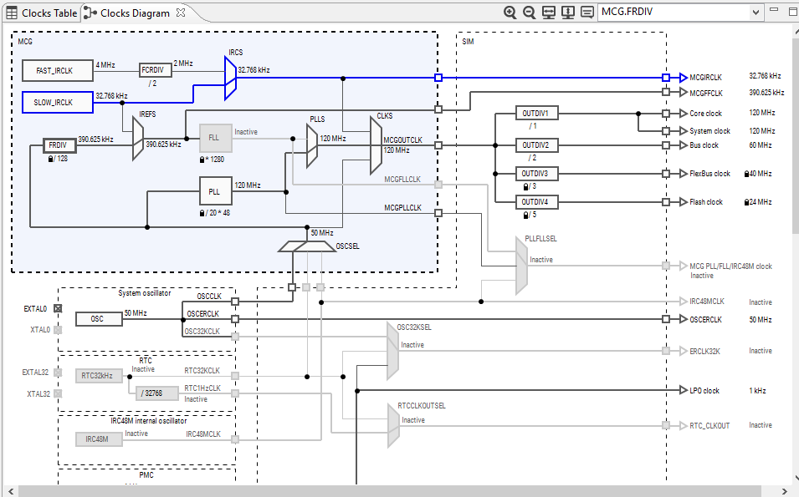Image resolution: width=799 pixels, height=497 pixels.
Task: Toggle diagram tooltip comments icon
Action: click(587, 13)
